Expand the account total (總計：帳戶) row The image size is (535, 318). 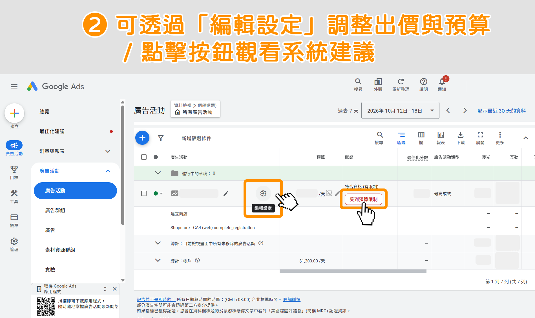click(x=158, y=260)
